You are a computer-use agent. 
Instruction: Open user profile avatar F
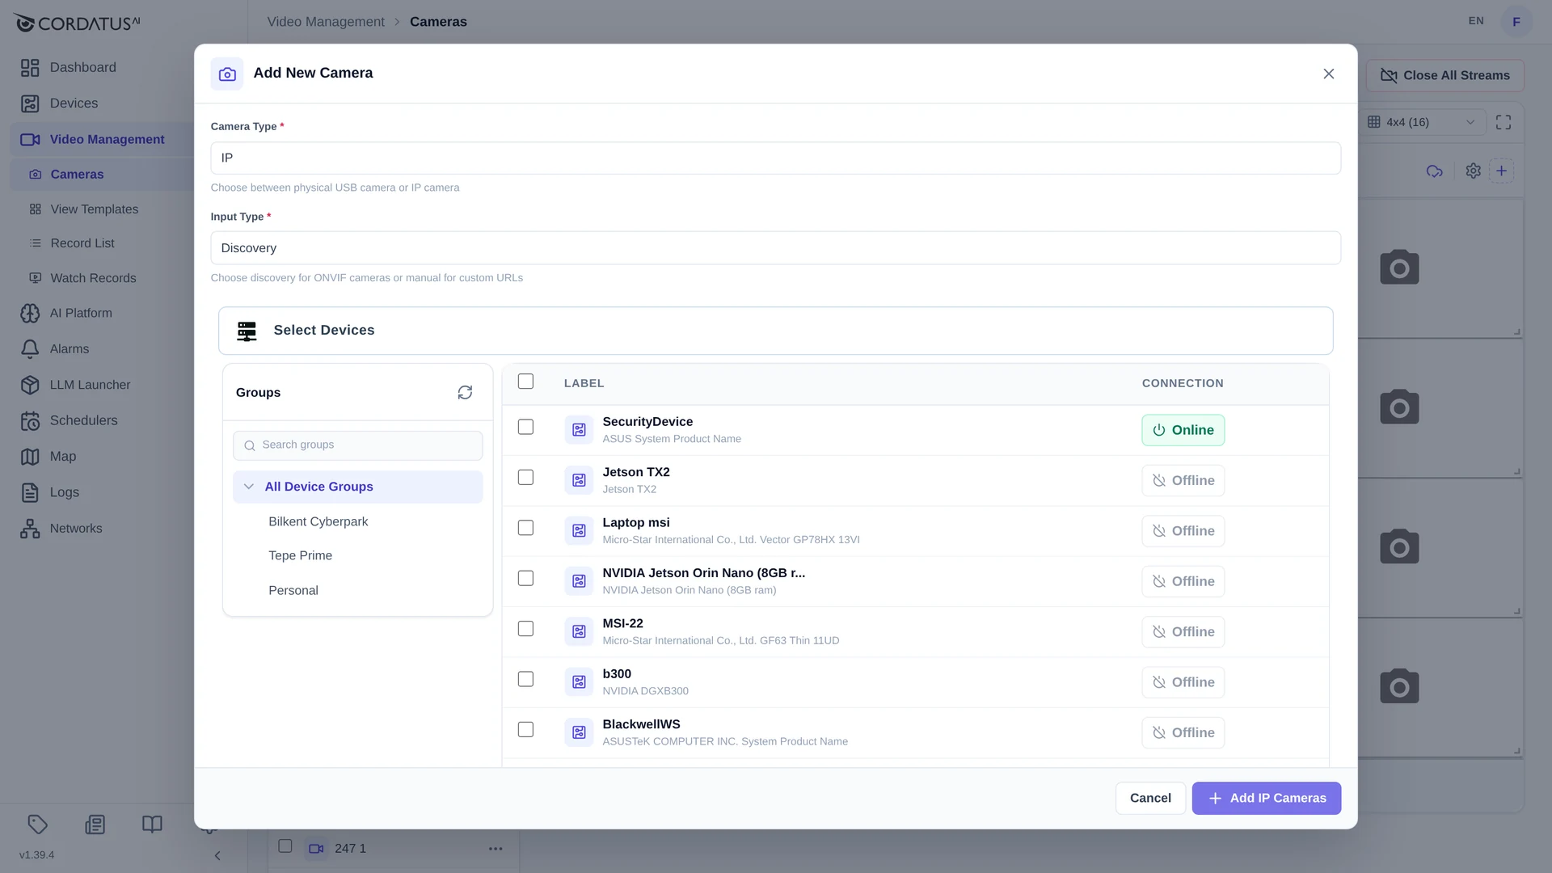1516,22
